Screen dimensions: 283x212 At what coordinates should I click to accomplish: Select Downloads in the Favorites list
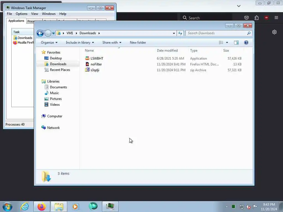coord(58,64)
